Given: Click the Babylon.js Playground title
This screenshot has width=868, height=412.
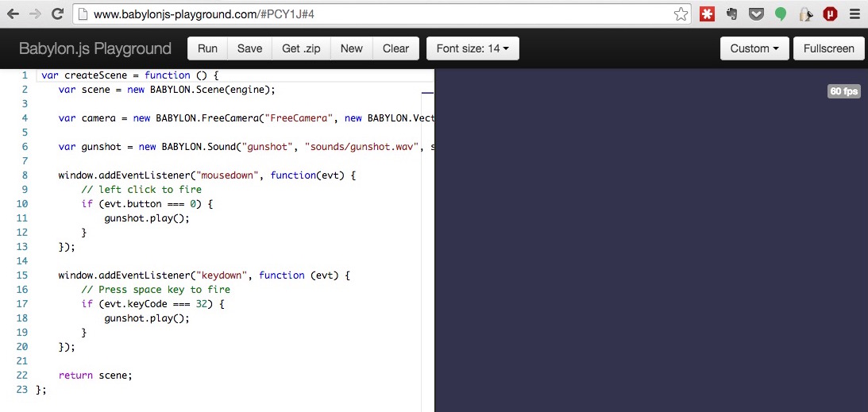Looking at the screenshot, I should (x=95, y=48).
